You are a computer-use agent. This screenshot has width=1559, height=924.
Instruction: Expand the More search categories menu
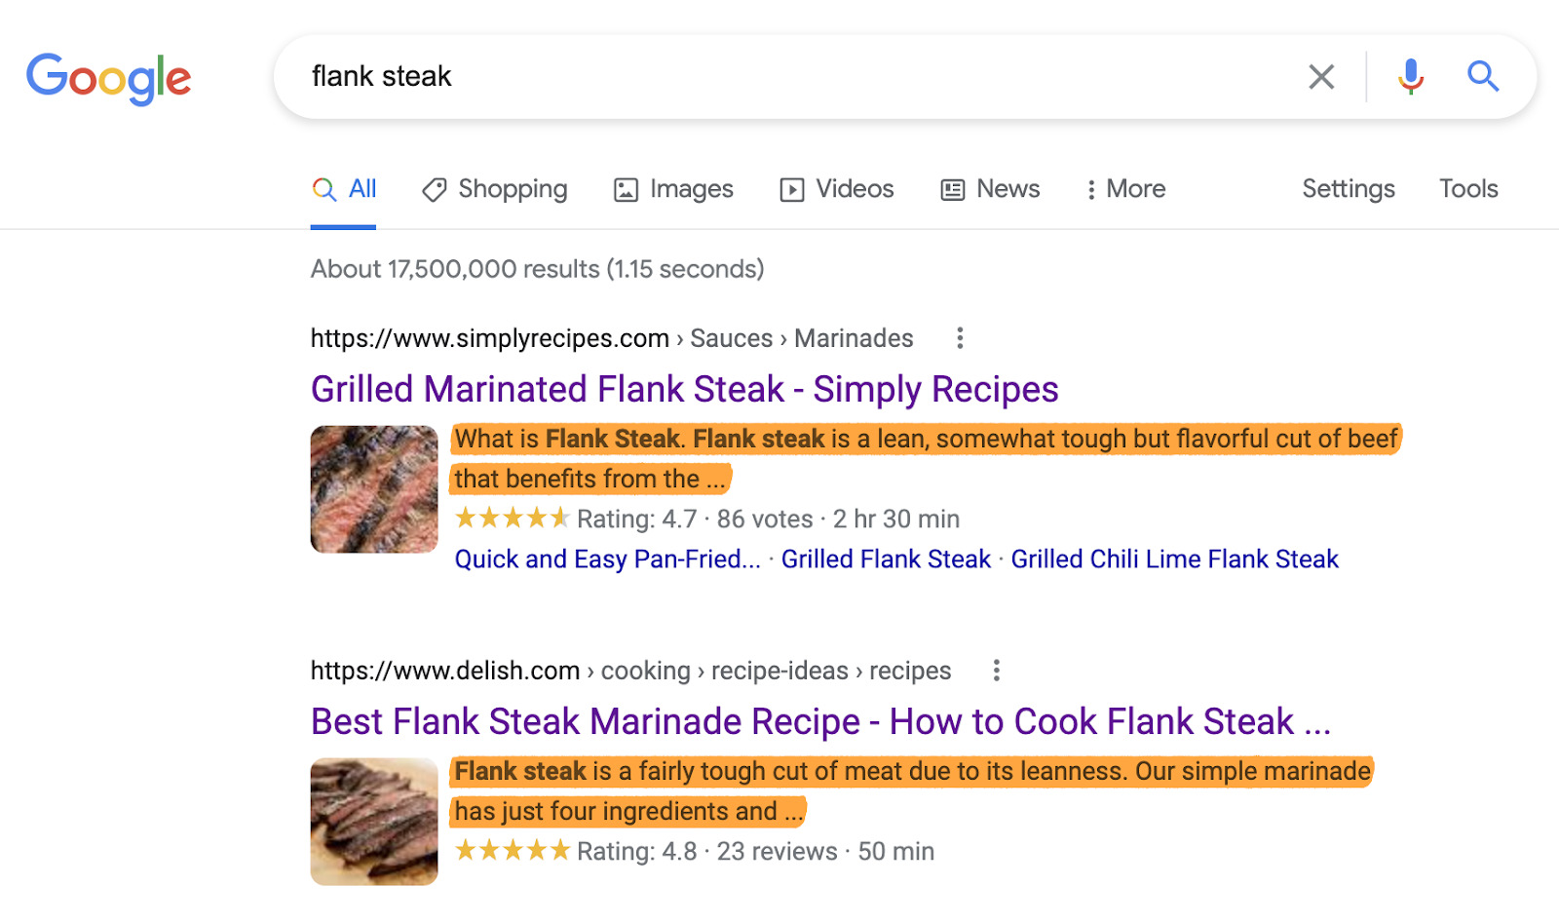(x=1126, y=189)
